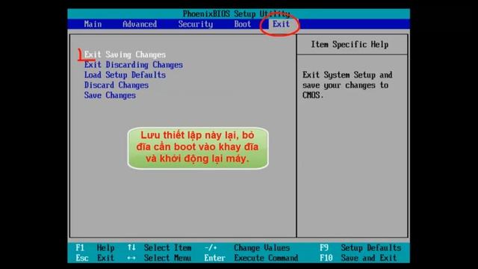Viewport: 478px width, 269px height.
Task: Click the F1 Help legend entry
Action: coord(95,247)
